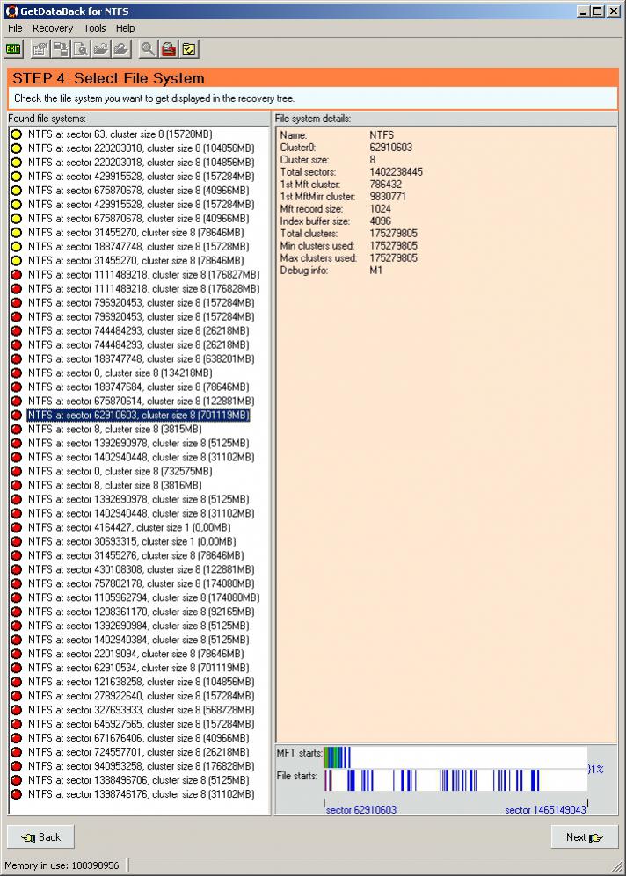This screenshot has width=626, height=876.
Task: Click yellow circle beside sector 63 entry
Action: [16, 134]
